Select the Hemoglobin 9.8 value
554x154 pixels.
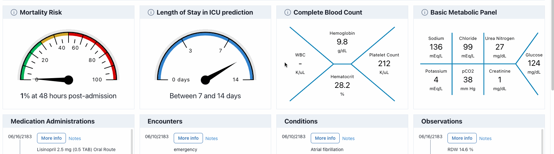[x=342, y=42]
